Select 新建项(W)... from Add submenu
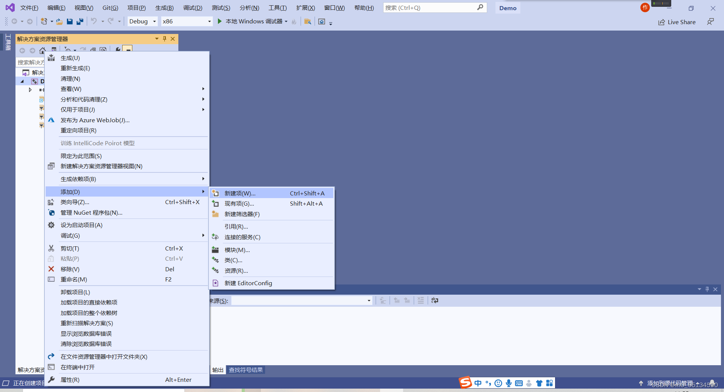 (x=272, y=193)
